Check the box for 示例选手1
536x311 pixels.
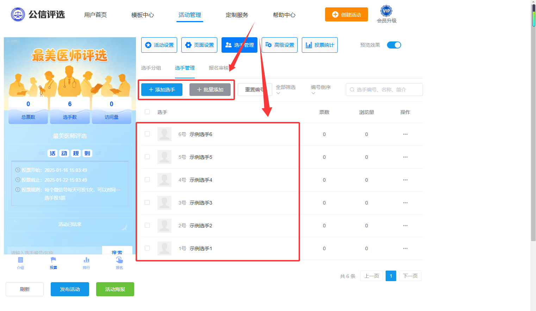point(147,248)
